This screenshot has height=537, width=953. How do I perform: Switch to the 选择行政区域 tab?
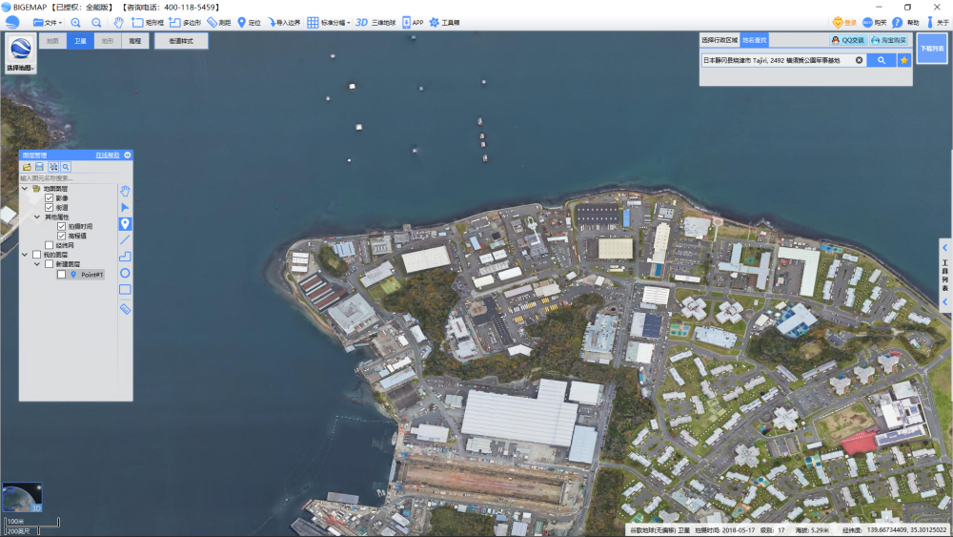[720, 40]
